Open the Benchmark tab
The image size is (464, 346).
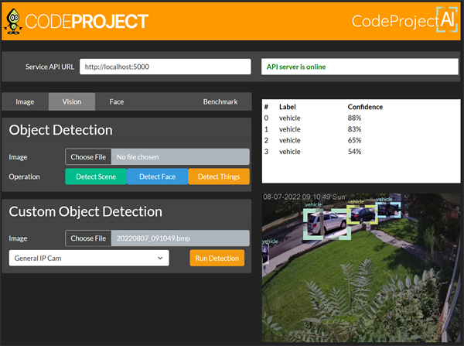(x=220, y=101)
